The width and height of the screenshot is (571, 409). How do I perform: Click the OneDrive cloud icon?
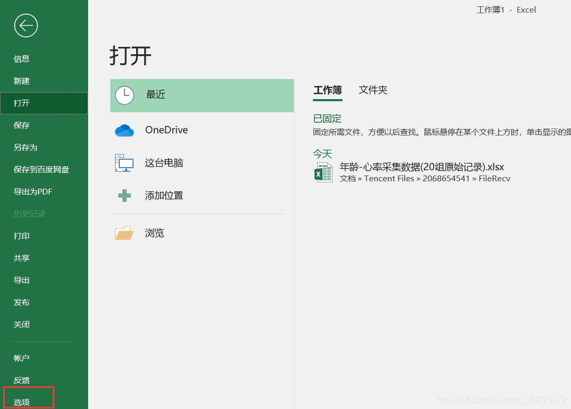coord(125,130)
